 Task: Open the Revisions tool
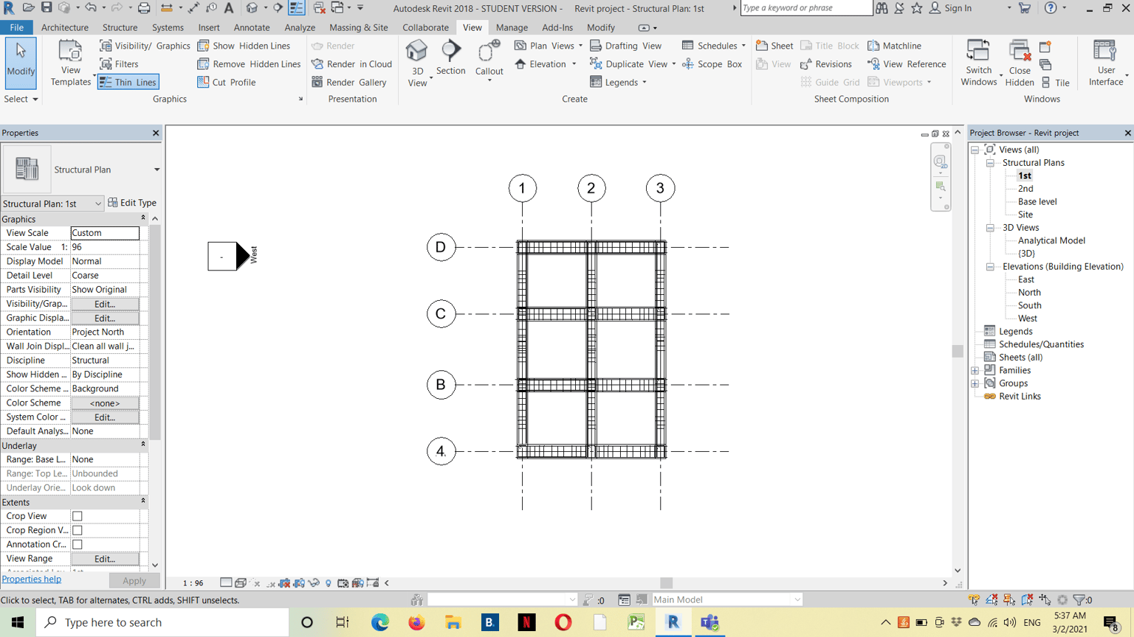pyautogui.click(x=826, y=64)
